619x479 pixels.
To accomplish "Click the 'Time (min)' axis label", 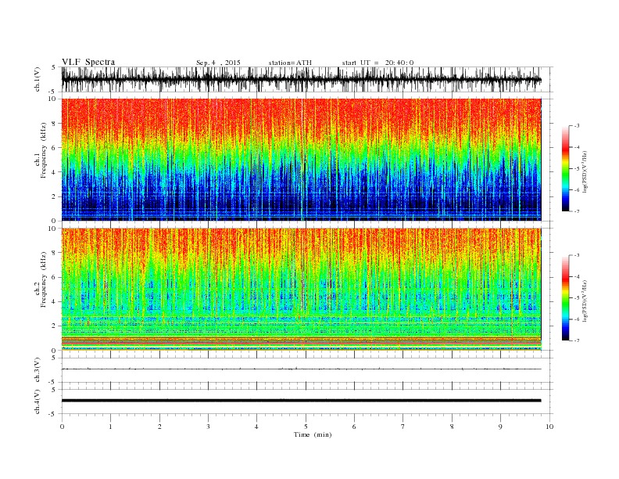I will tap(313, 434).
